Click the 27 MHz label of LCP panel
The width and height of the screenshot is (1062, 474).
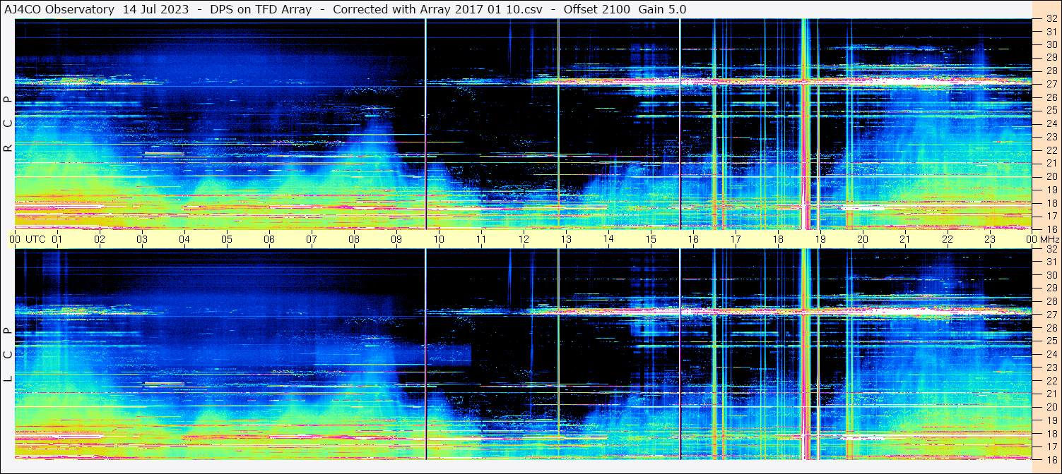click(1051, 315)
